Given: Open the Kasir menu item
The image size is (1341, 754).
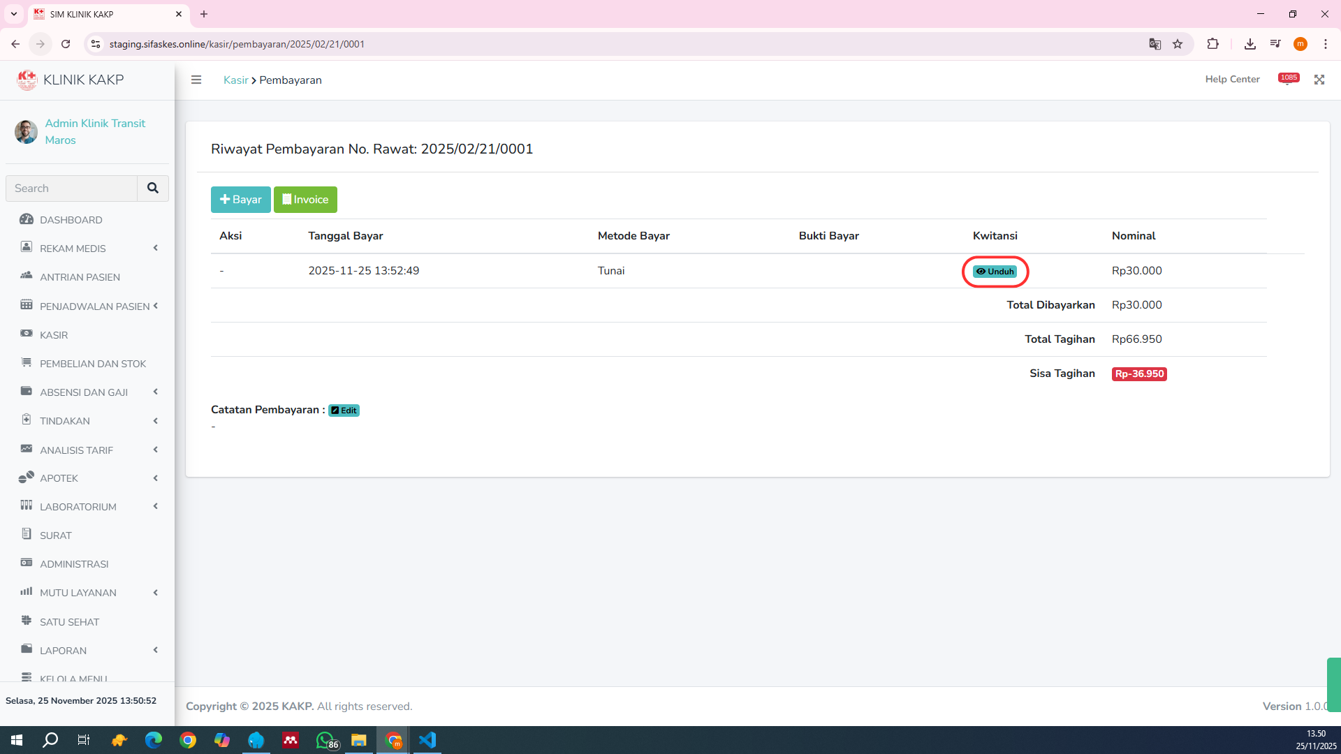Looking at the screenshot, I should pos(54,335).
